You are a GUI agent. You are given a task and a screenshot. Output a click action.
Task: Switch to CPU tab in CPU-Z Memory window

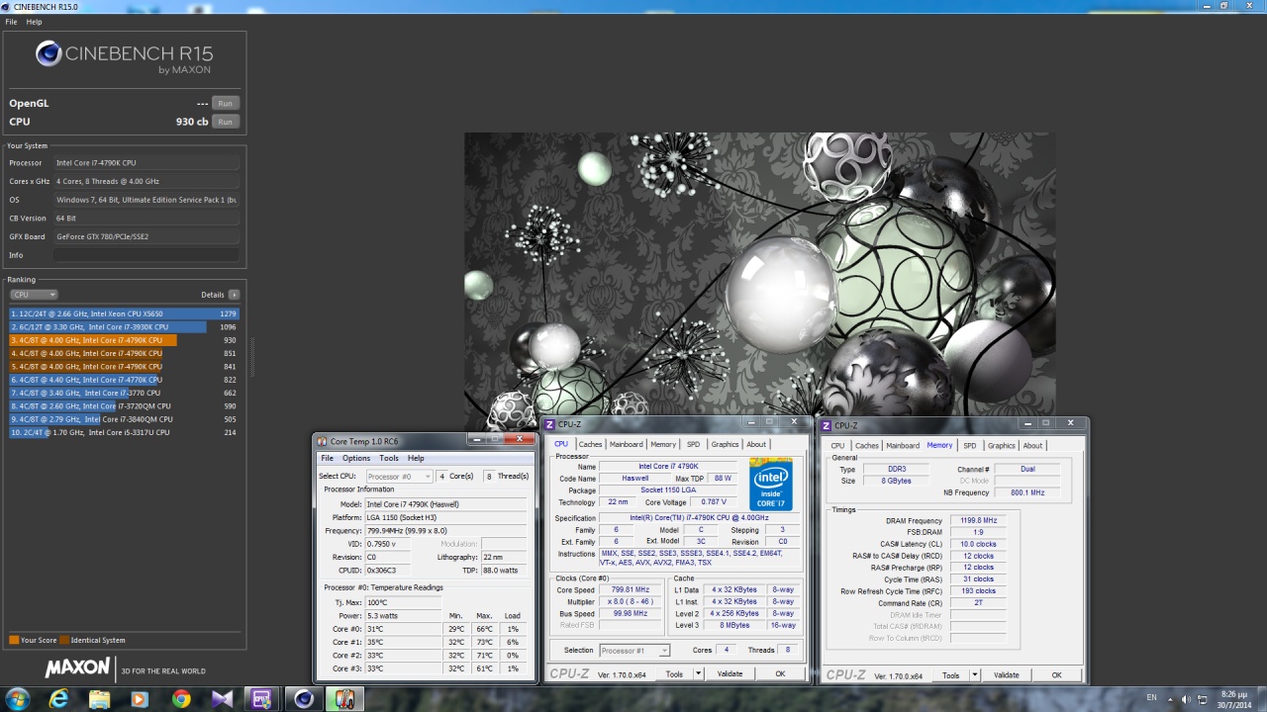(837, 446)
